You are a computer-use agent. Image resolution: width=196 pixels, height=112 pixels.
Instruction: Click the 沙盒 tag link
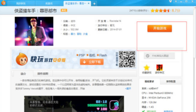[86, 34]
